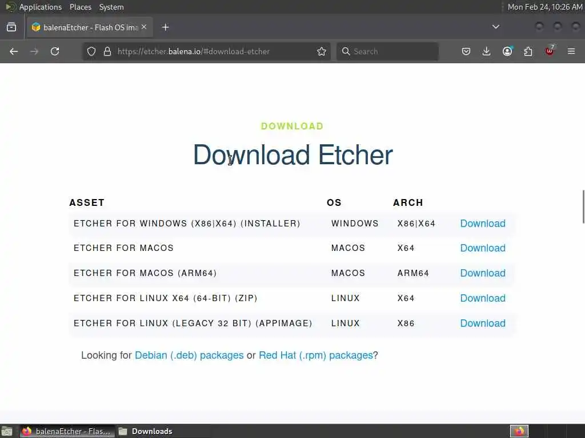Click the OS column header
This screenshot has width=585, height=438.
334,202
